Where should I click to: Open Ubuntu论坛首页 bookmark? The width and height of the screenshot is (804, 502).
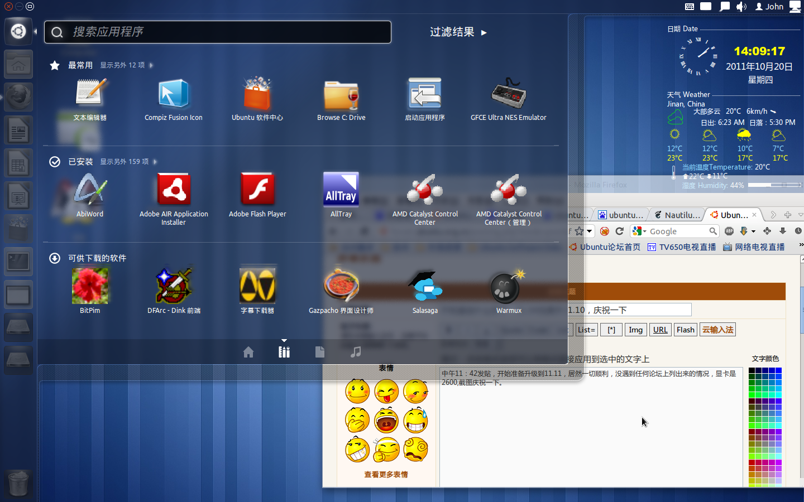tap(605, 247)
